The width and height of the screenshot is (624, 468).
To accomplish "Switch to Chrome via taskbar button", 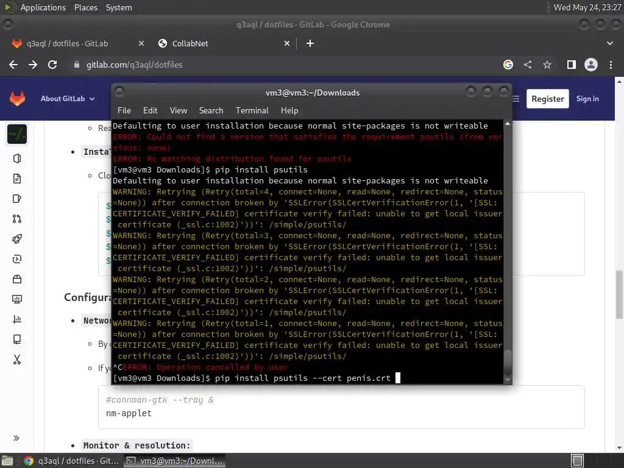I will click(72, 461).
